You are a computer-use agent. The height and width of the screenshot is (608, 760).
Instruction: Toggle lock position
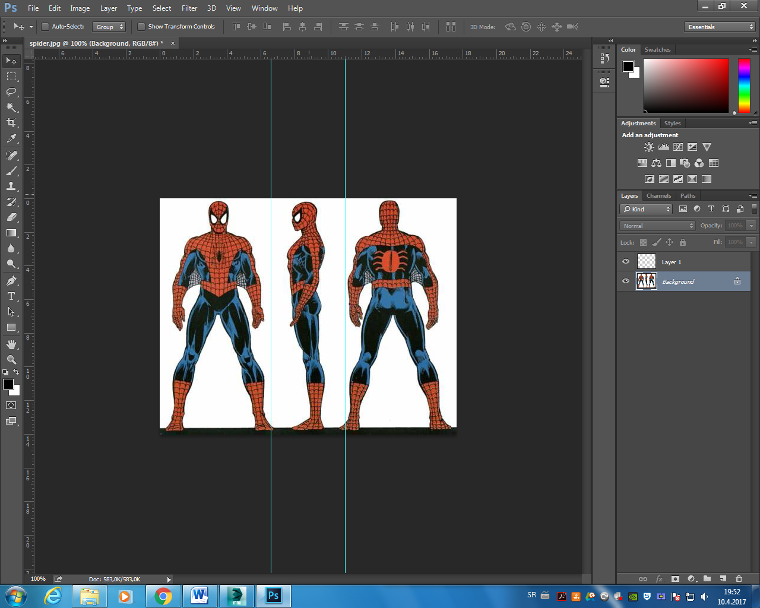[669, 242]
